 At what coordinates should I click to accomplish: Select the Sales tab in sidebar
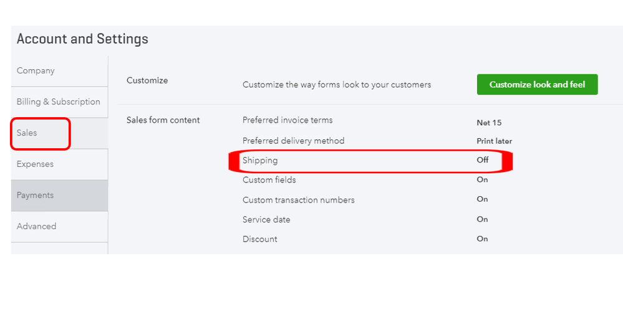[x=27, y=133]
